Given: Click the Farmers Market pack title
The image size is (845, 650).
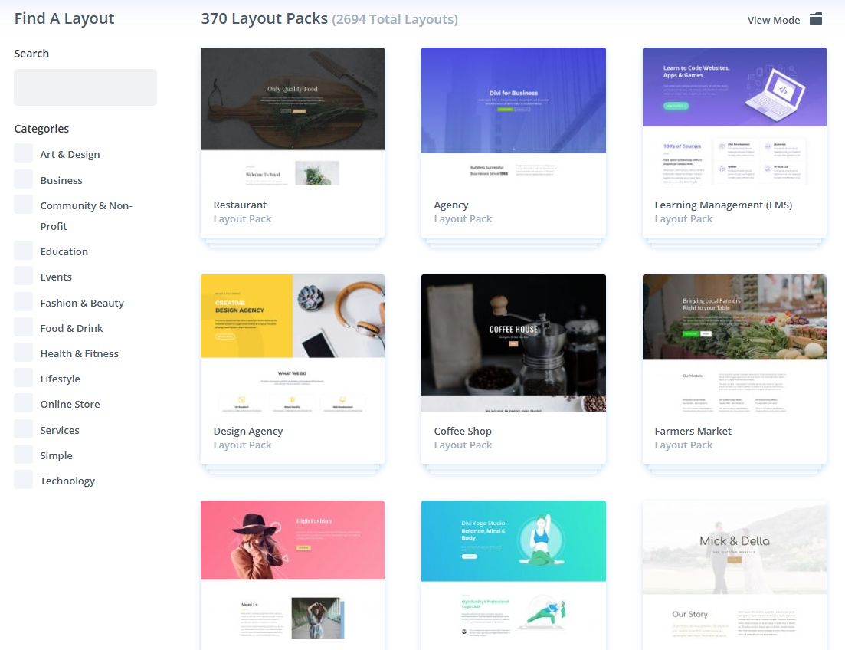Looking at the screenshot, I should (693, 431).
